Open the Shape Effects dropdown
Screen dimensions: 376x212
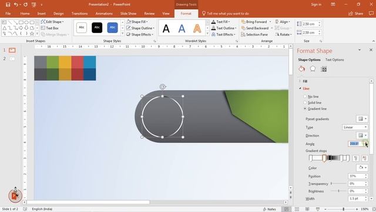coord(140,35)
